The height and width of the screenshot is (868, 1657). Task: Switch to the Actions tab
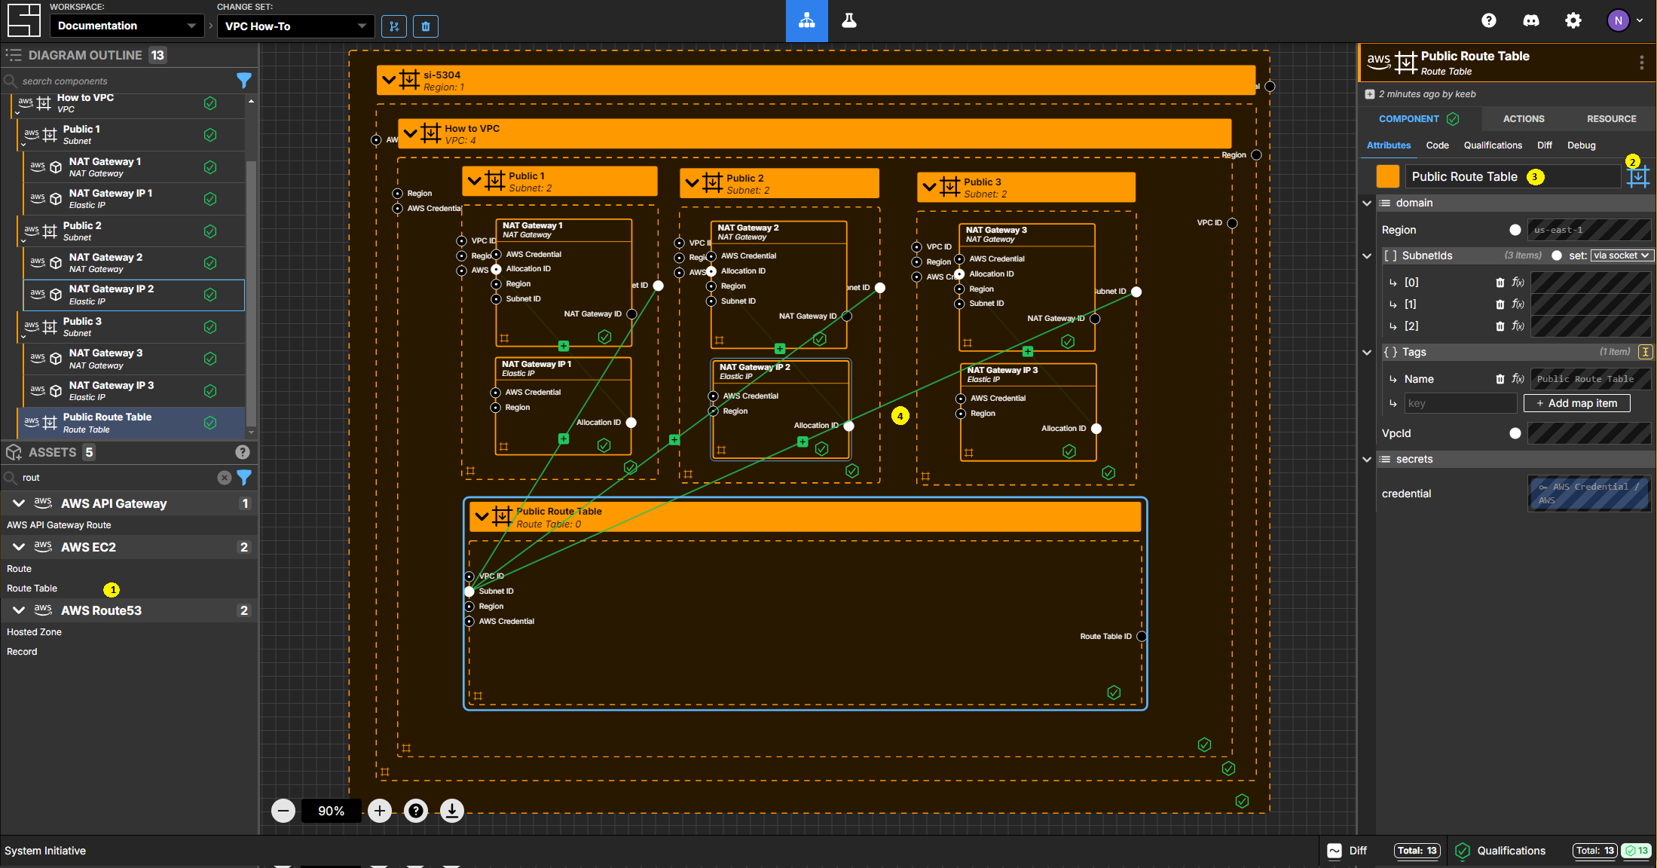[x=1524, y=119]
